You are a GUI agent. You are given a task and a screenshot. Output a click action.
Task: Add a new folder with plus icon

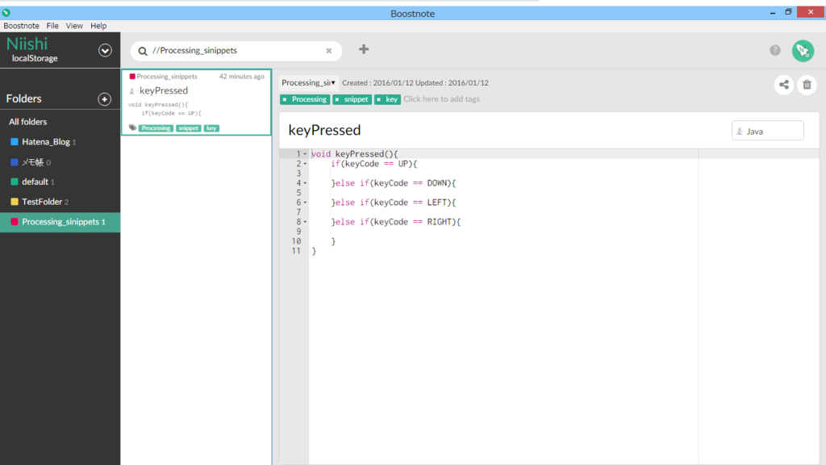[x=104, y=99]
